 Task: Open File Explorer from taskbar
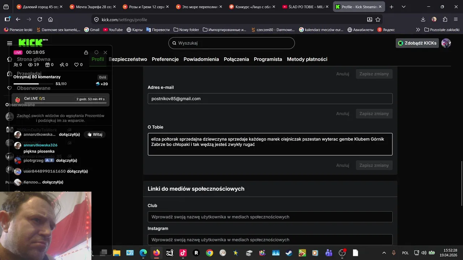click(116, 253)
